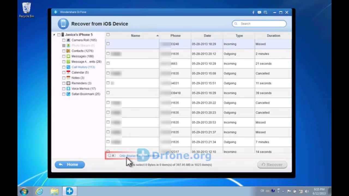Image resolution: width=349 pixels, height=196 pixels.
Task: Open the taskbar clock showing 9:55 PM
Action: click(x=319, y=191)
